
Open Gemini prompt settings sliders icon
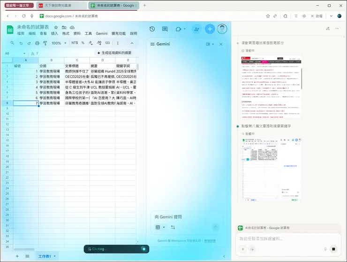173,227
